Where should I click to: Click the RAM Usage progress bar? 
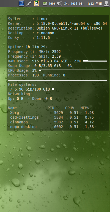tap(95, 61)
